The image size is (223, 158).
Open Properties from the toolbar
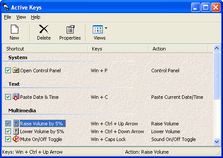coord(71,29)
